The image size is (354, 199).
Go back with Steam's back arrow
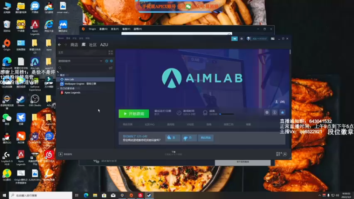pyautogui.click(x=59, y=45)
